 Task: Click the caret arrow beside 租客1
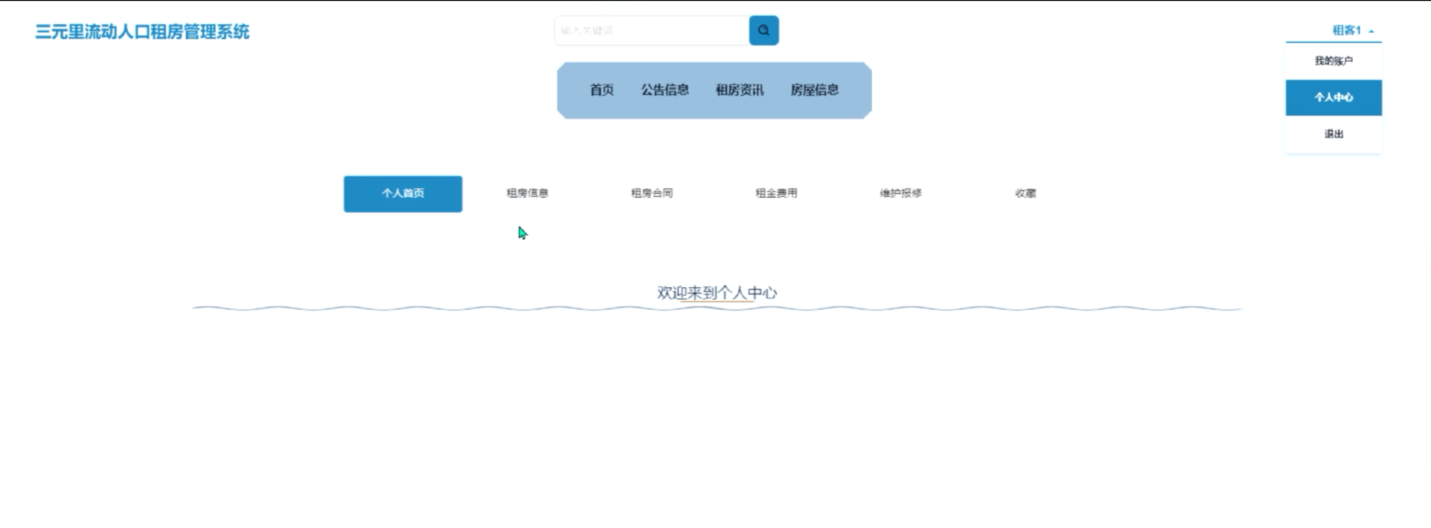click(x=1371, y=31)
